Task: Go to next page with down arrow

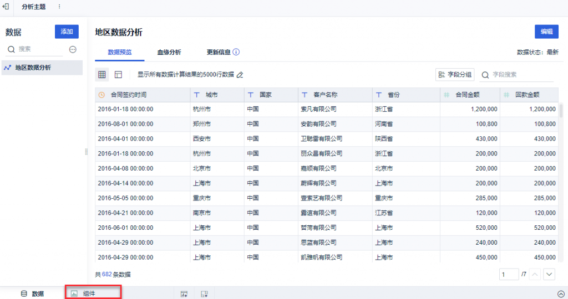Action: tap(549, 275)
